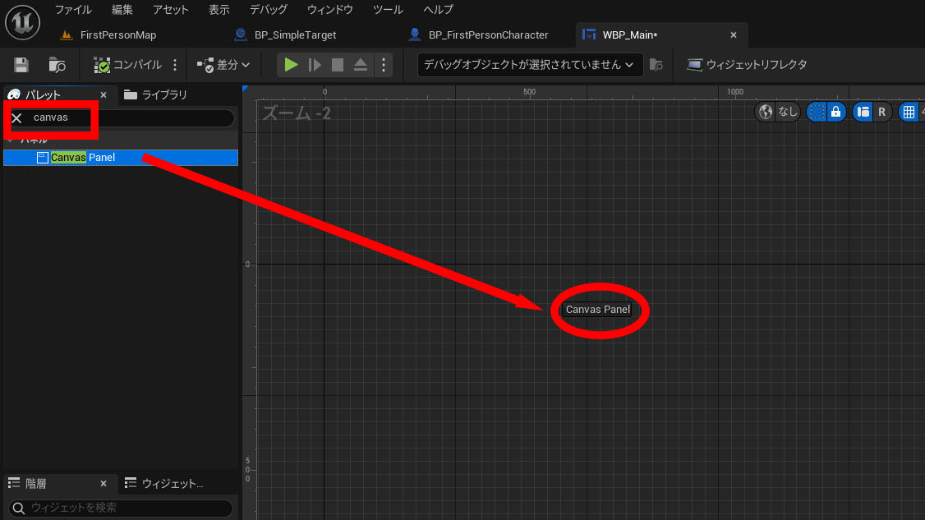Viewport: 925px width, 520px height.
Task: Clear the canvas search text
Action: click(x=16, y=118)
